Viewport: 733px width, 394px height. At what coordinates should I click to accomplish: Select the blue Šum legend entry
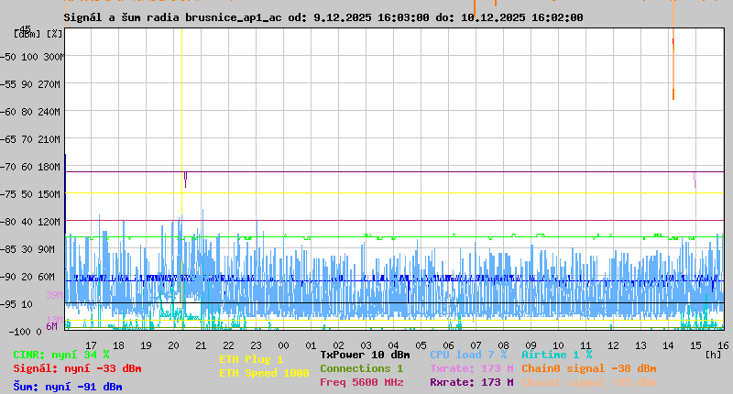(x=67, y=387)
